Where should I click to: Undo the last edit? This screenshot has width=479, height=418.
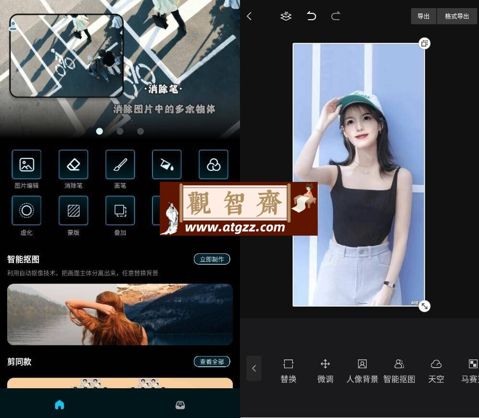coord(311,16)
